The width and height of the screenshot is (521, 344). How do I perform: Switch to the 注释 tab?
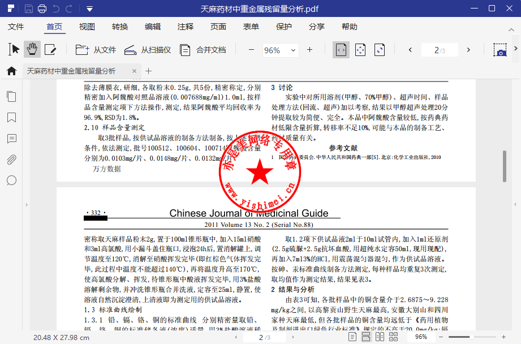[186, 27]
